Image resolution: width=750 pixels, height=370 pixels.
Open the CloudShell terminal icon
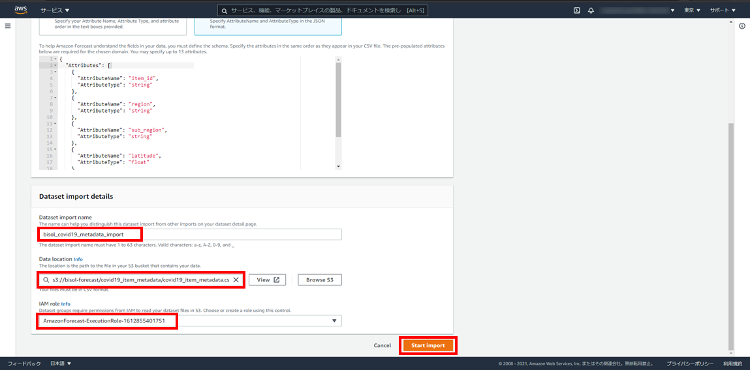click(577, 10)
